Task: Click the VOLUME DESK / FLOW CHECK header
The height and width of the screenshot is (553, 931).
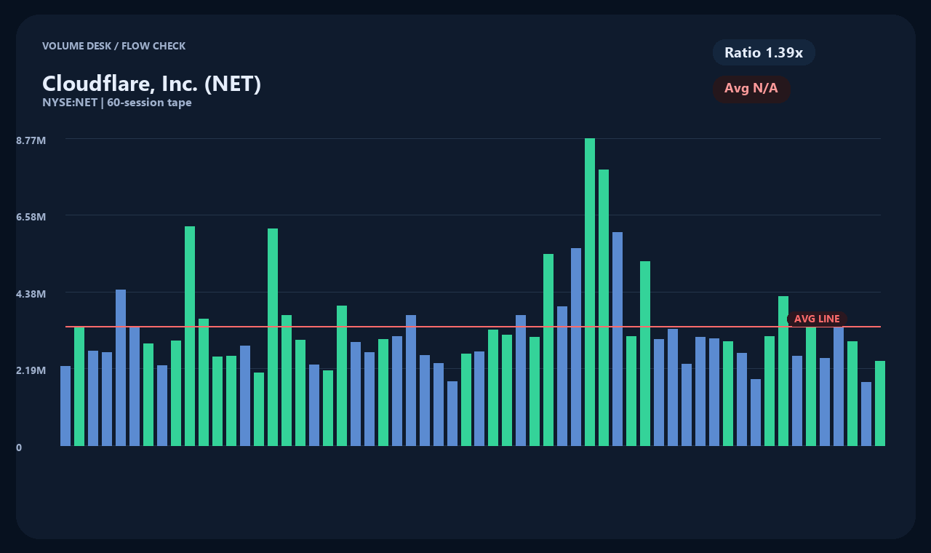Action: (x=113, y=46)
